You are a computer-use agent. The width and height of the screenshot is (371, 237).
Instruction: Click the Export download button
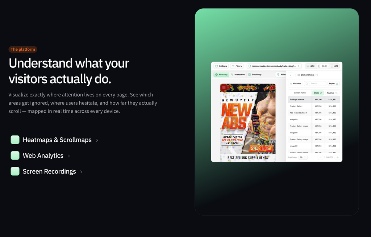click(334, 84)
